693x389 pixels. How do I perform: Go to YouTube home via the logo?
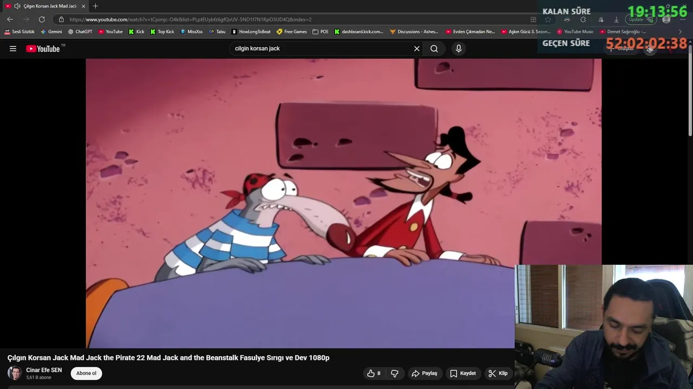point(43,49)
